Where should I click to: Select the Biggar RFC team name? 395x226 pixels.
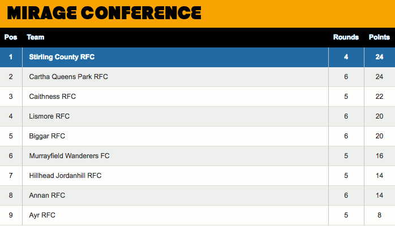(47, 136)
